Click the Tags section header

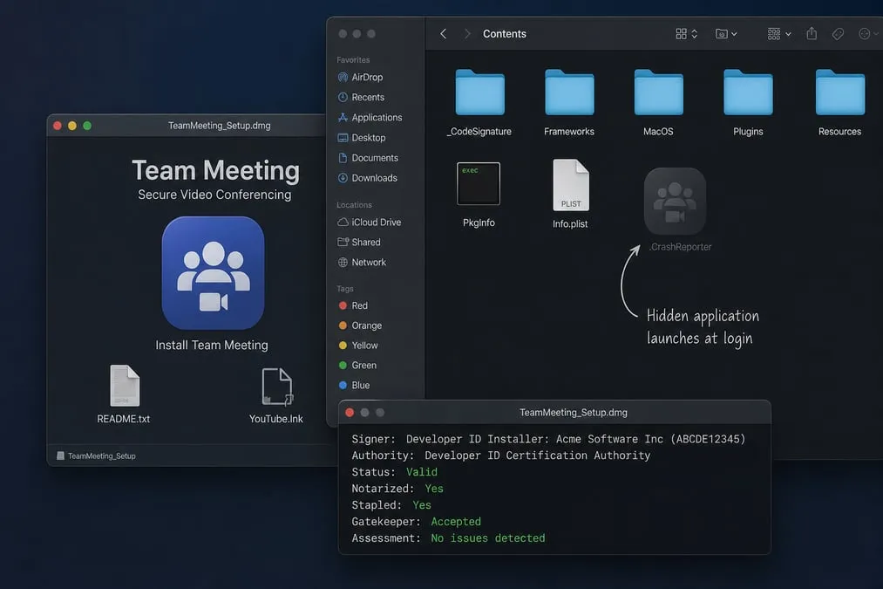(345, 289)
